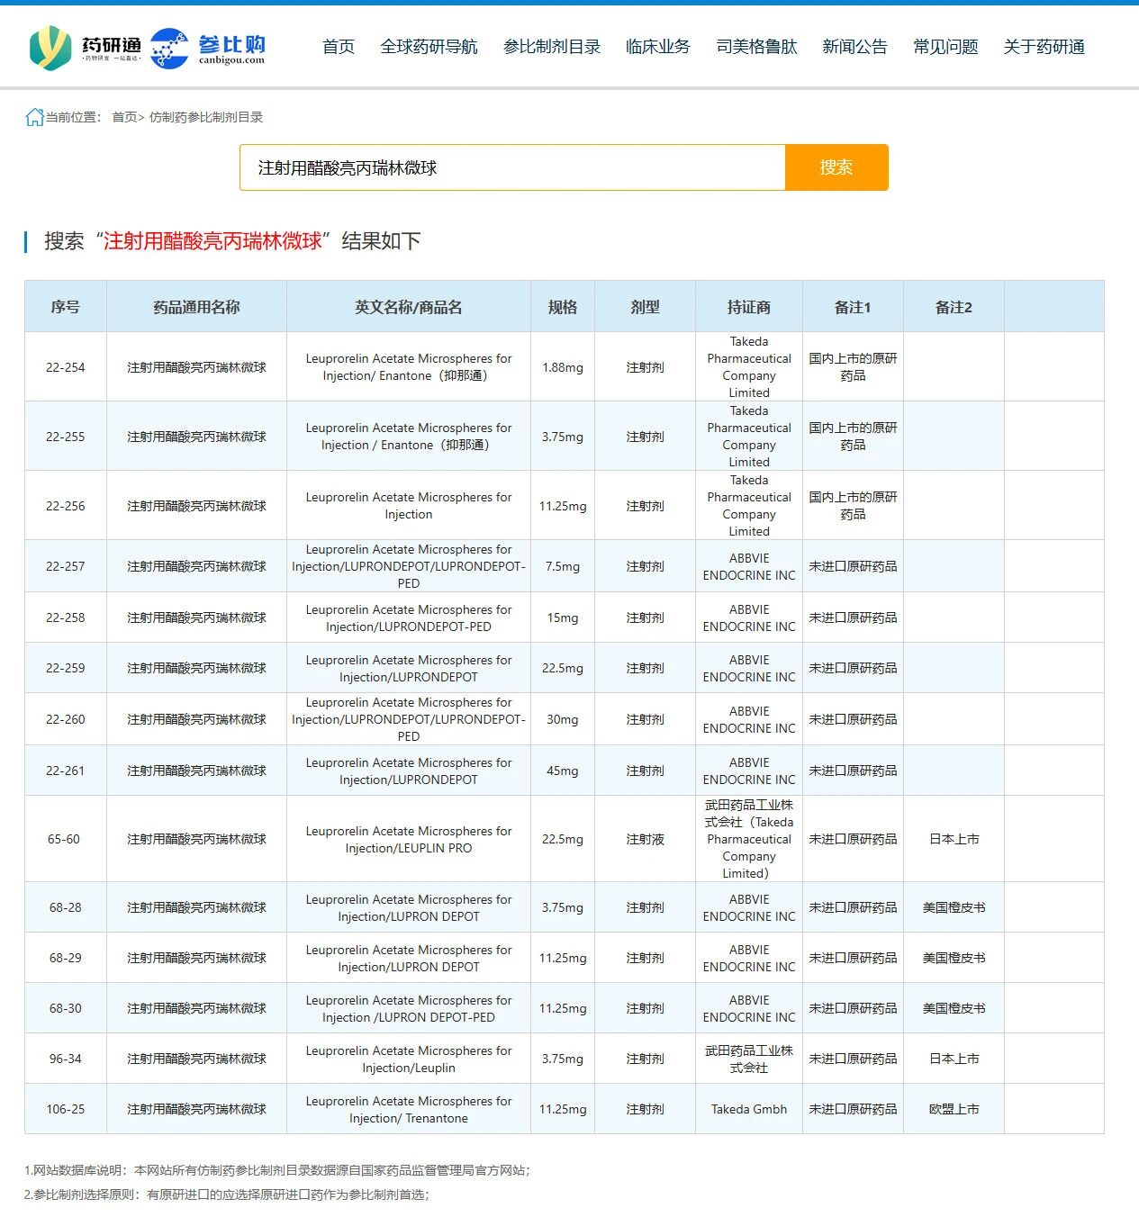The width and height of the screenshot is (1139, 1217).
Task: Click the 首页 breadcrumb link
Action: coord(124,117)
